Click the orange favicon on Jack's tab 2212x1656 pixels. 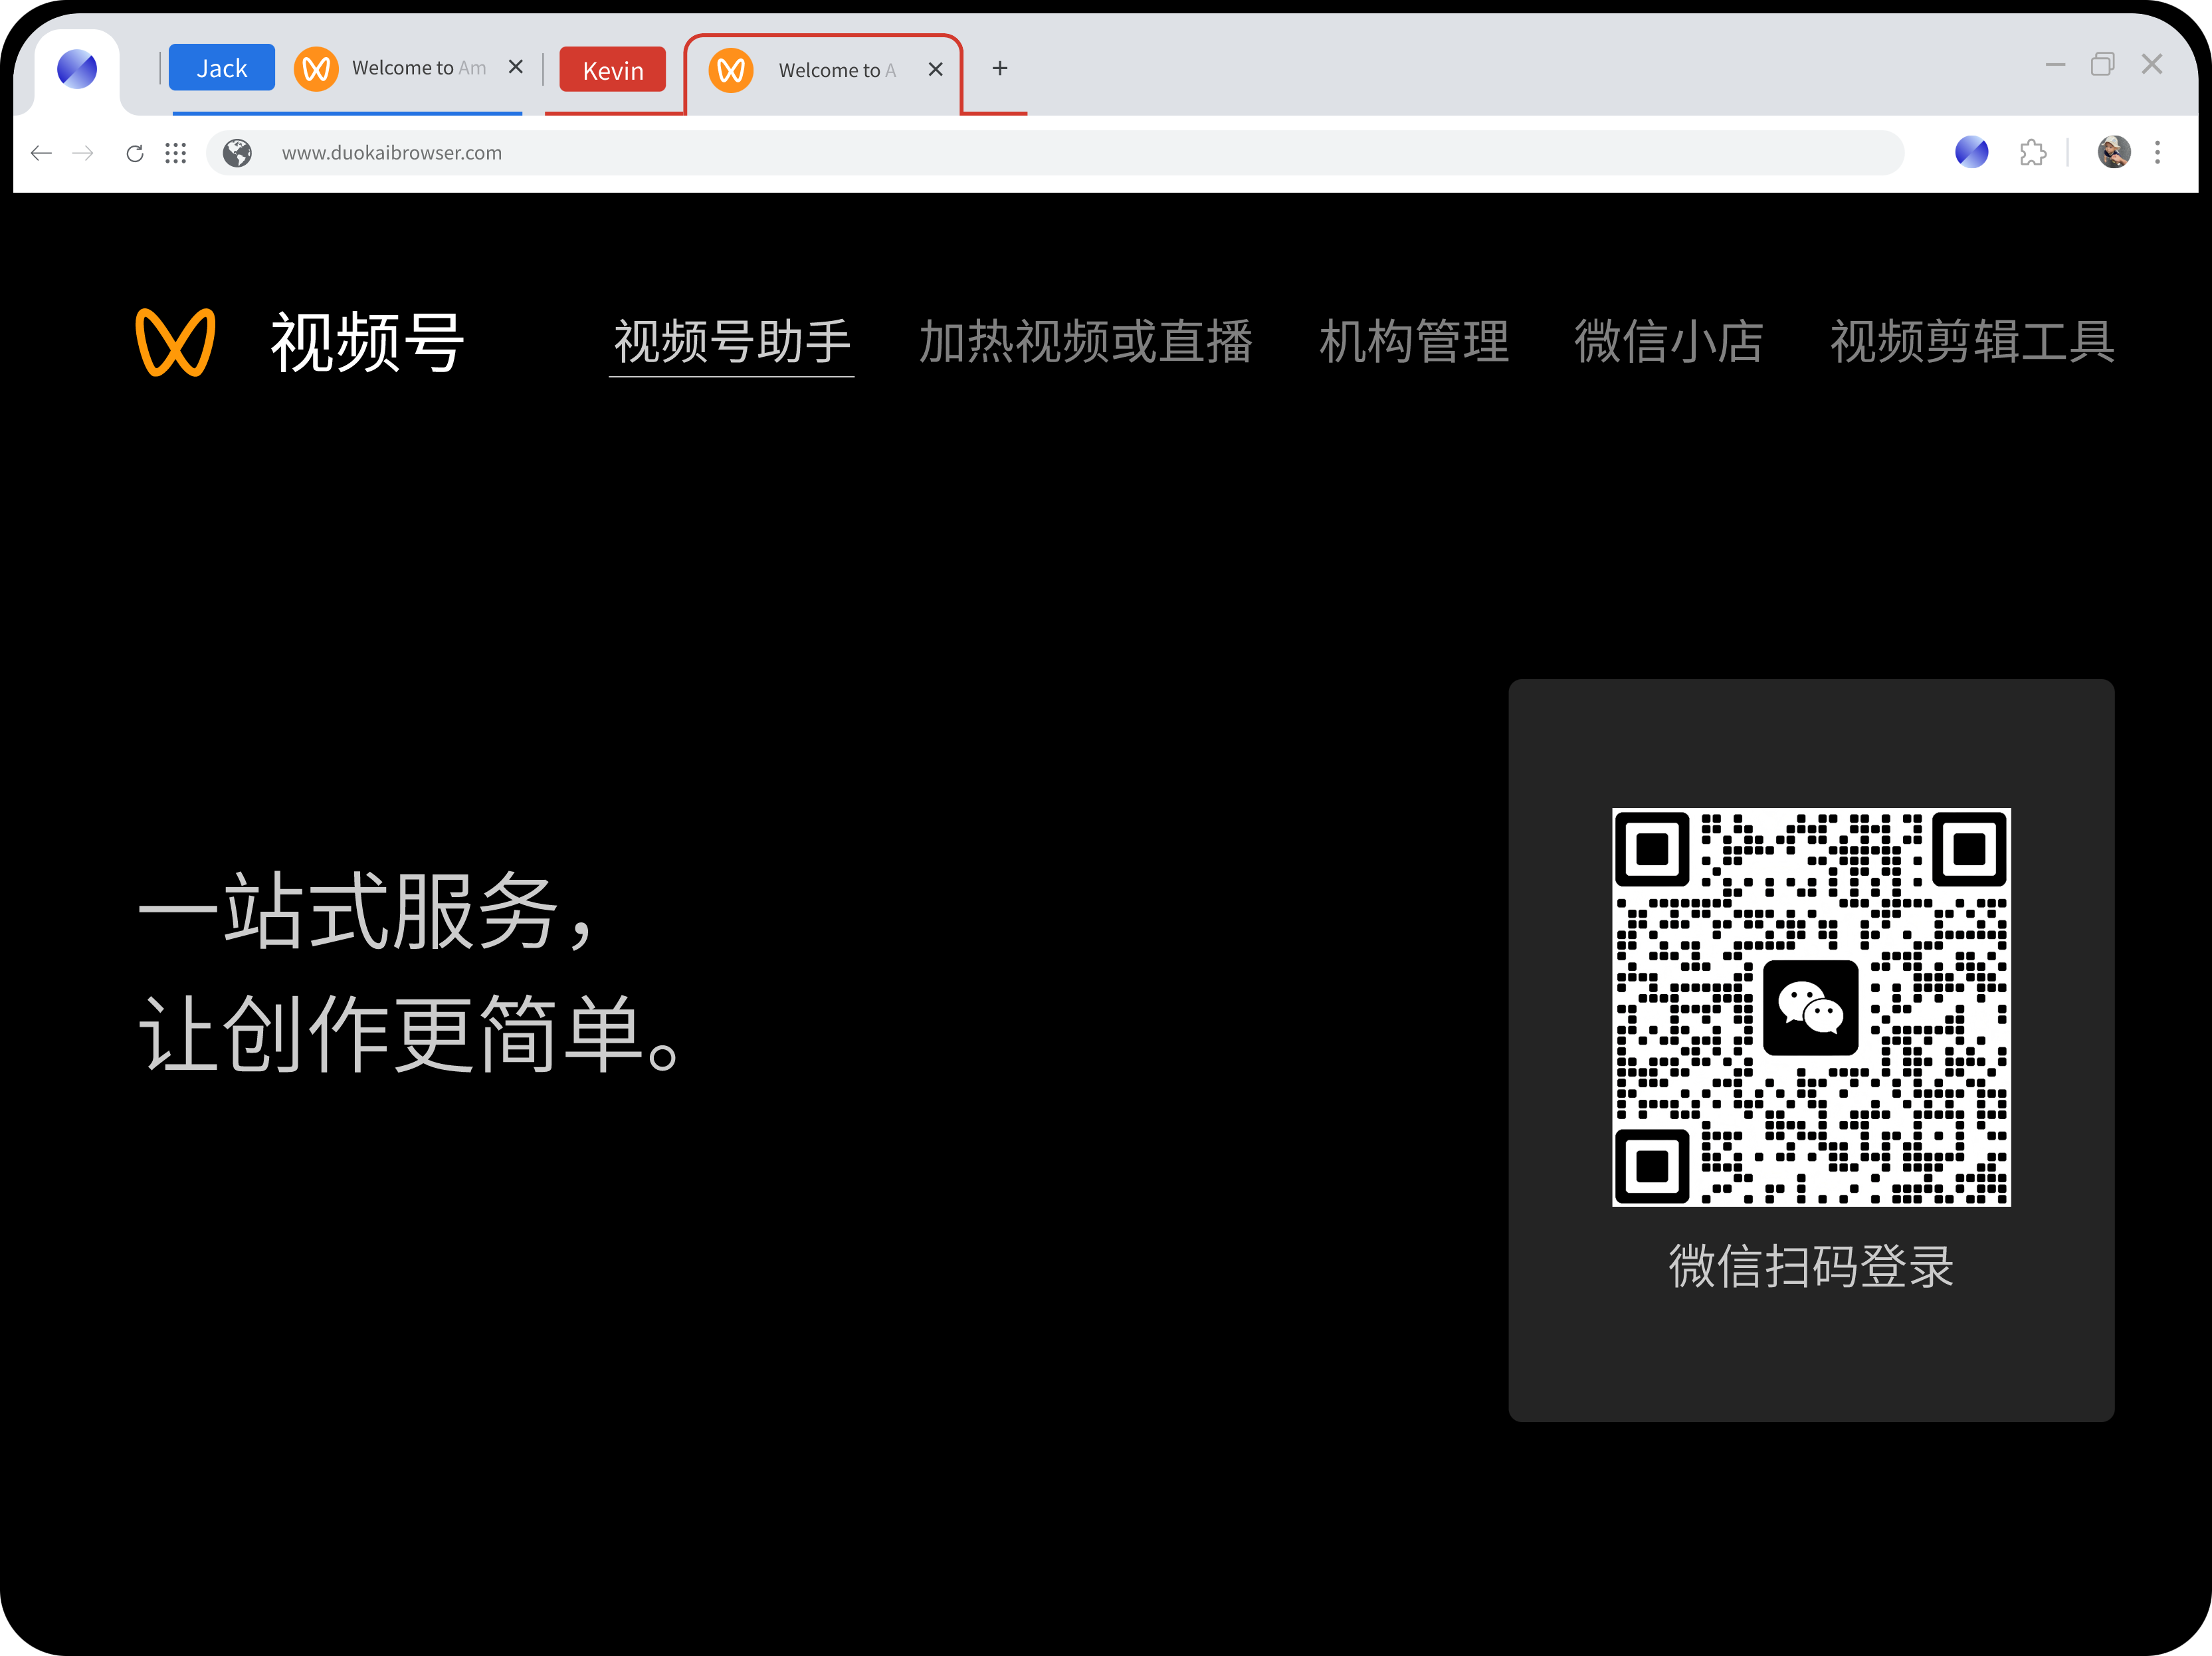point(316,68)
